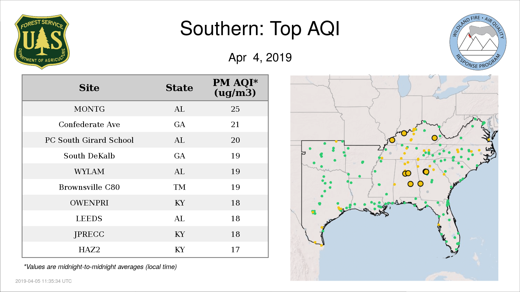This screenshot has height=292, width=520.
Task: Click the Site column header
Action: (89, 88)
